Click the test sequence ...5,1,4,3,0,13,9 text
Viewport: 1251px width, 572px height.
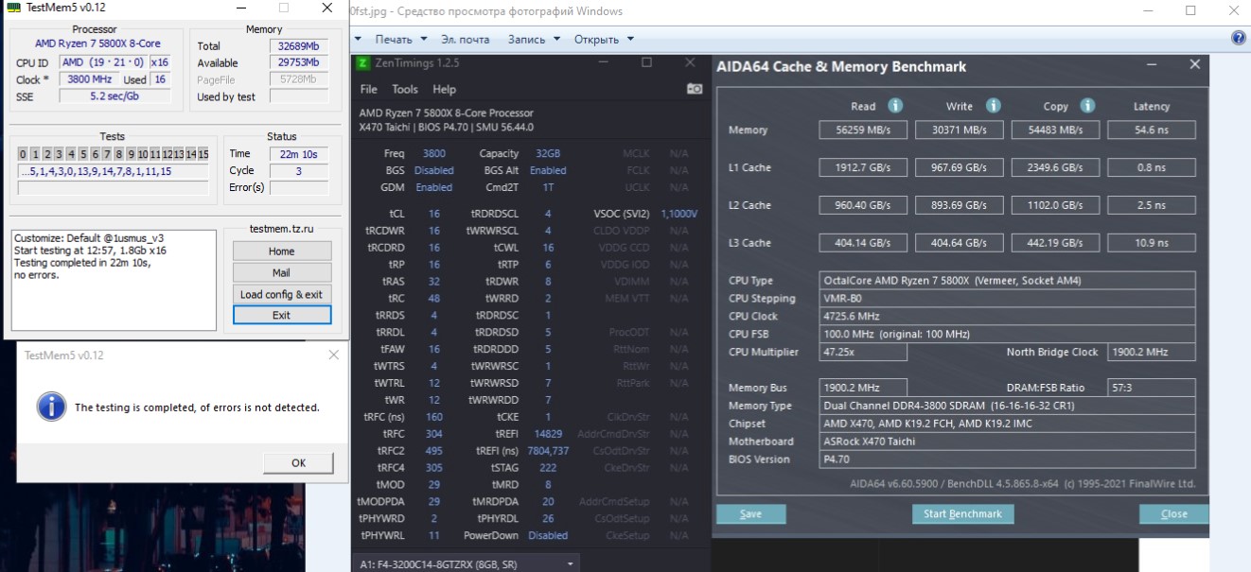click(x=113, y=172)
